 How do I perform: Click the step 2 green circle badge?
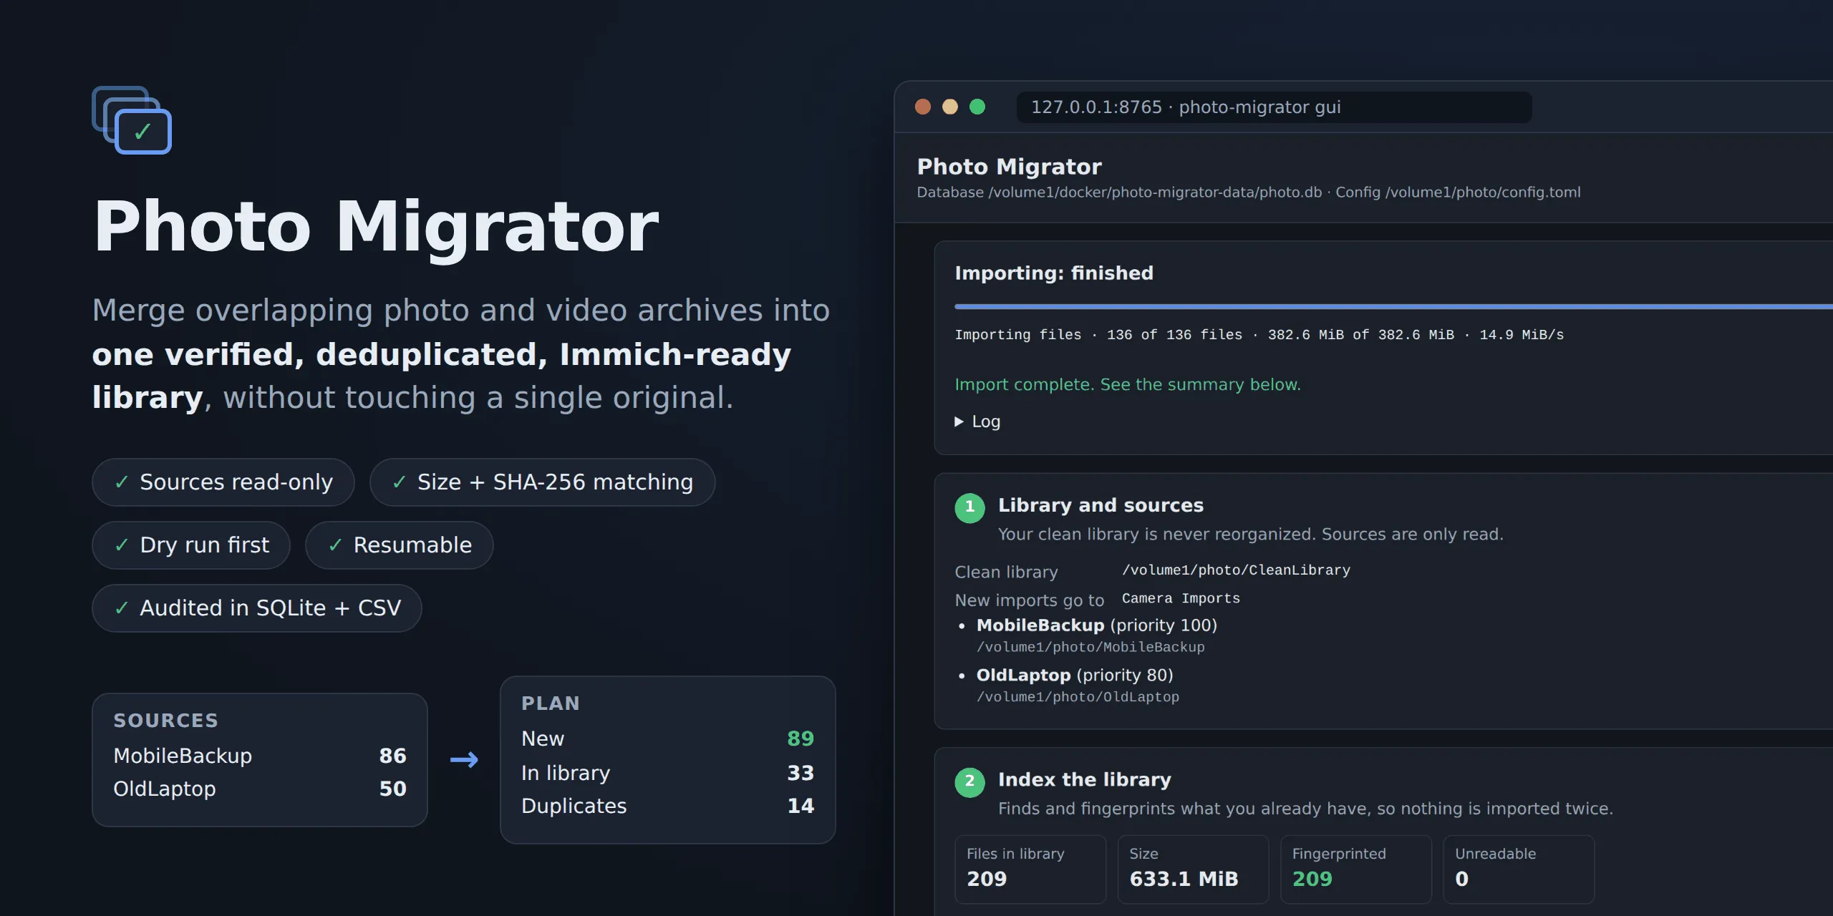pos(969,782)
